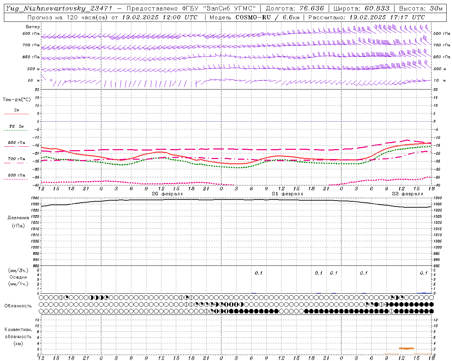Click the Td 2м dew point legend entry
Viewport: 452px width, 361px height.
tap(16, 126)
